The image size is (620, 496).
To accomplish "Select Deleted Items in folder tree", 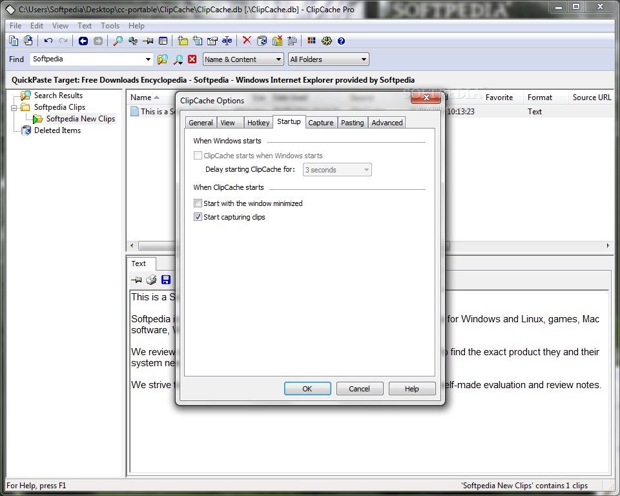I will [x=57, y=130].
